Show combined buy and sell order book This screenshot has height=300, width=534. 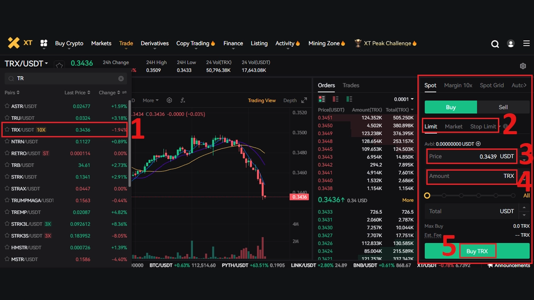[x=322, y=99]
